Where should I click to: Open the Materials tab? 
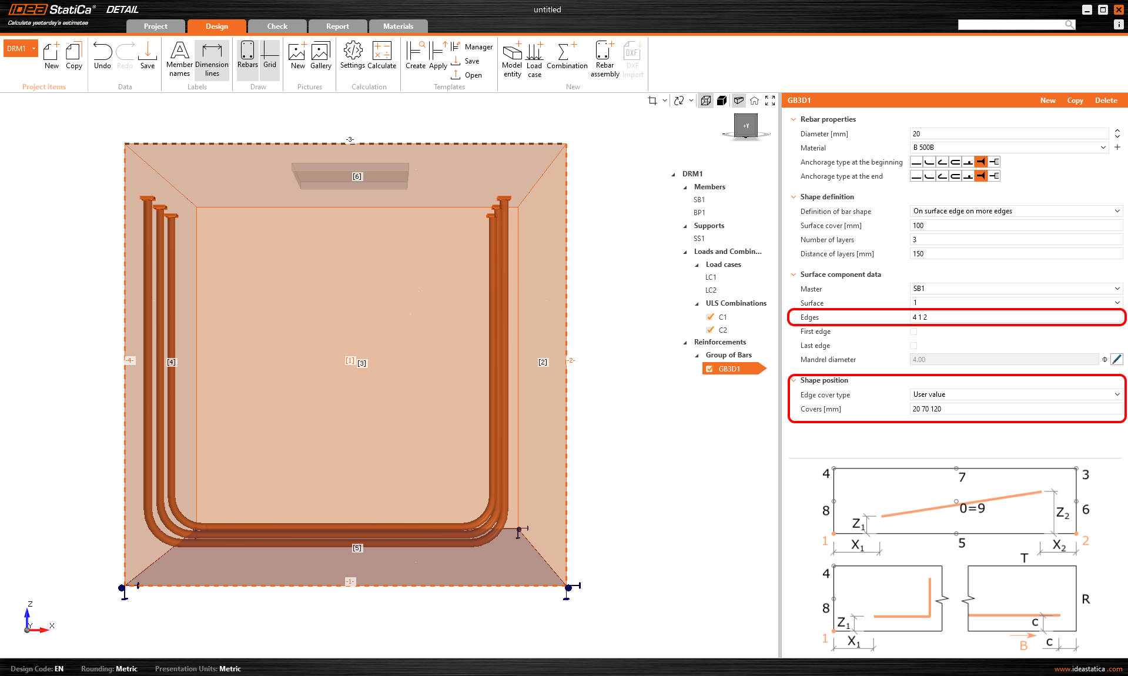tap(398, 26)
